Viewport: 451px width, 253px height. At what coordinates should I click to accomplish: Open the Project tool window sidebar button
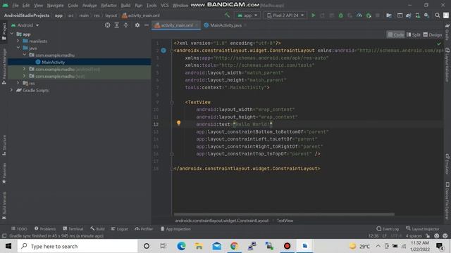click(4, 31)
